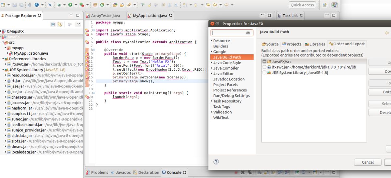Collapse the JRE System Library node

pyautogui.click(x=3, y=70)
